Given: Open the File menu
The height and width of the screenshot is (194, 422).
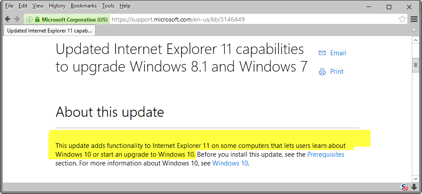Looking at the screenshot, I should 9,6.
